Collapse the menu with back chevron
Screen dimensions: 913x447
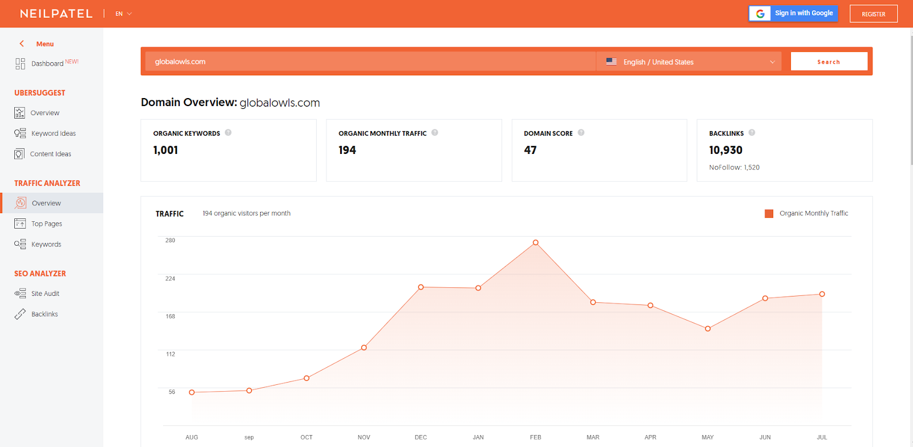point(22,44)
